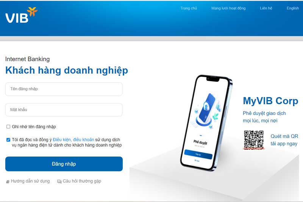Uncheck the terms agreement checkbox
The width and height of the screenshot is (303, 202).
coord(8,140)
